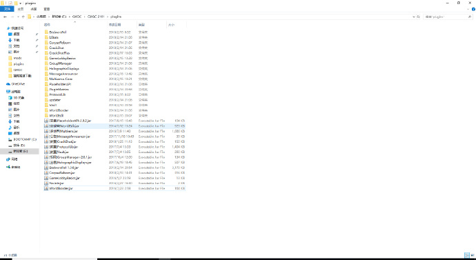Click New folder icon in quick access toolbar

pos(16,3)
